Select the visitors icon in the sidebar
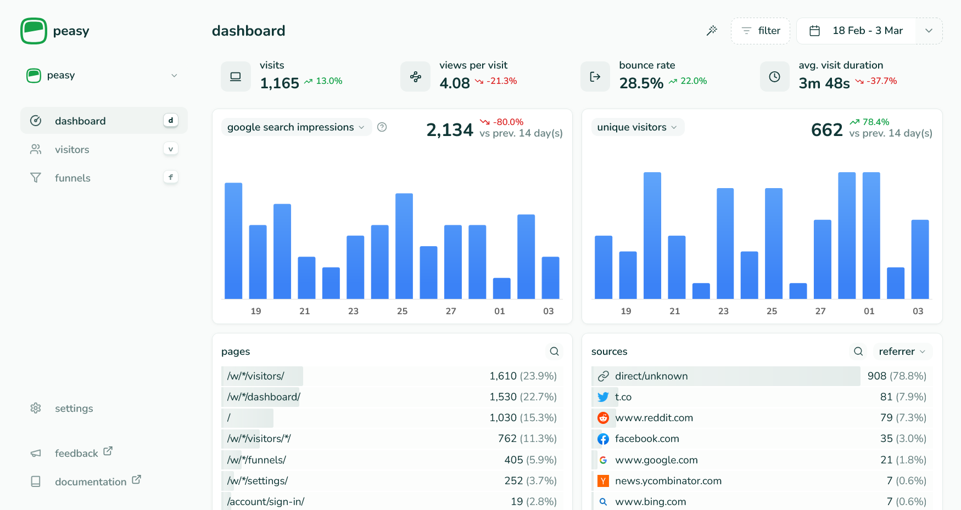 coord(35,149)
